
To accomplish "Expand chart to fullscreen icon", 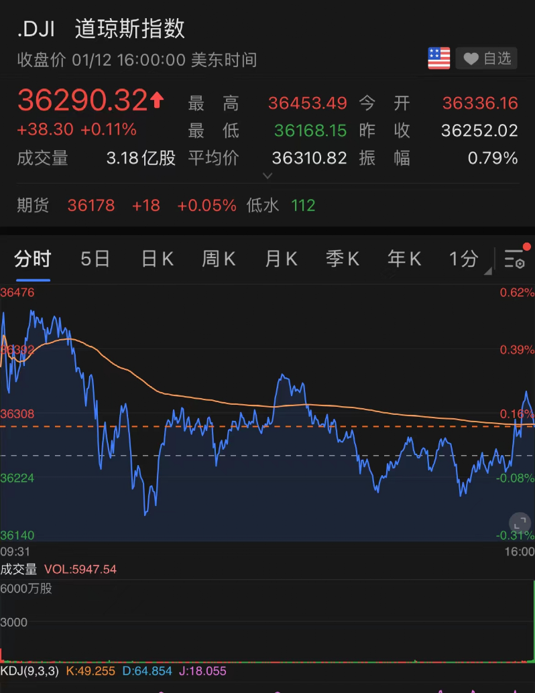I will 520,523.
